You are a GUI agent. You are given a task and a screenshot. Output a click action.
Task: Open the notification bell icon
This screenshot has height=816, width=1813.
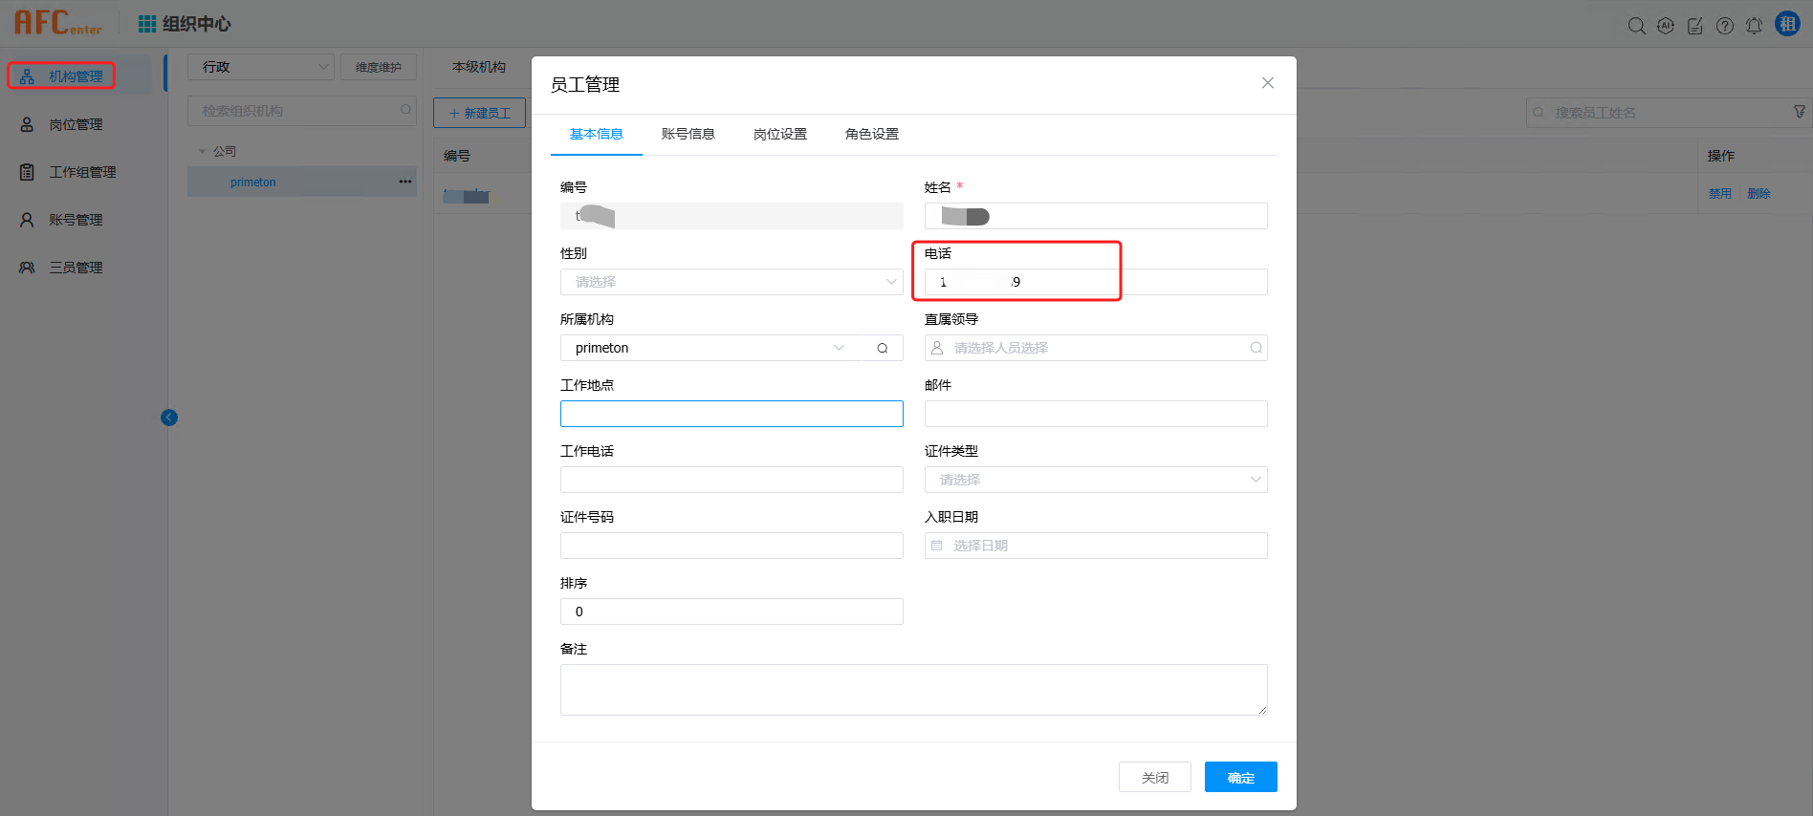1754,26
